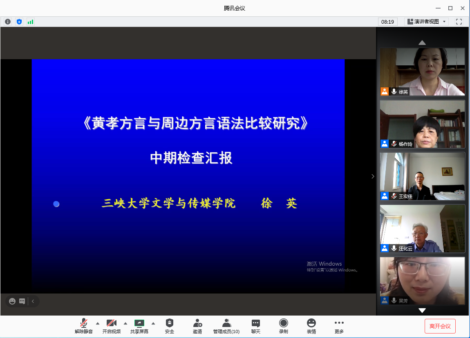This screenshot has height=338, width=470.
Task: Start sharing with 共享屏幕 button
Action: pos(139,326)
